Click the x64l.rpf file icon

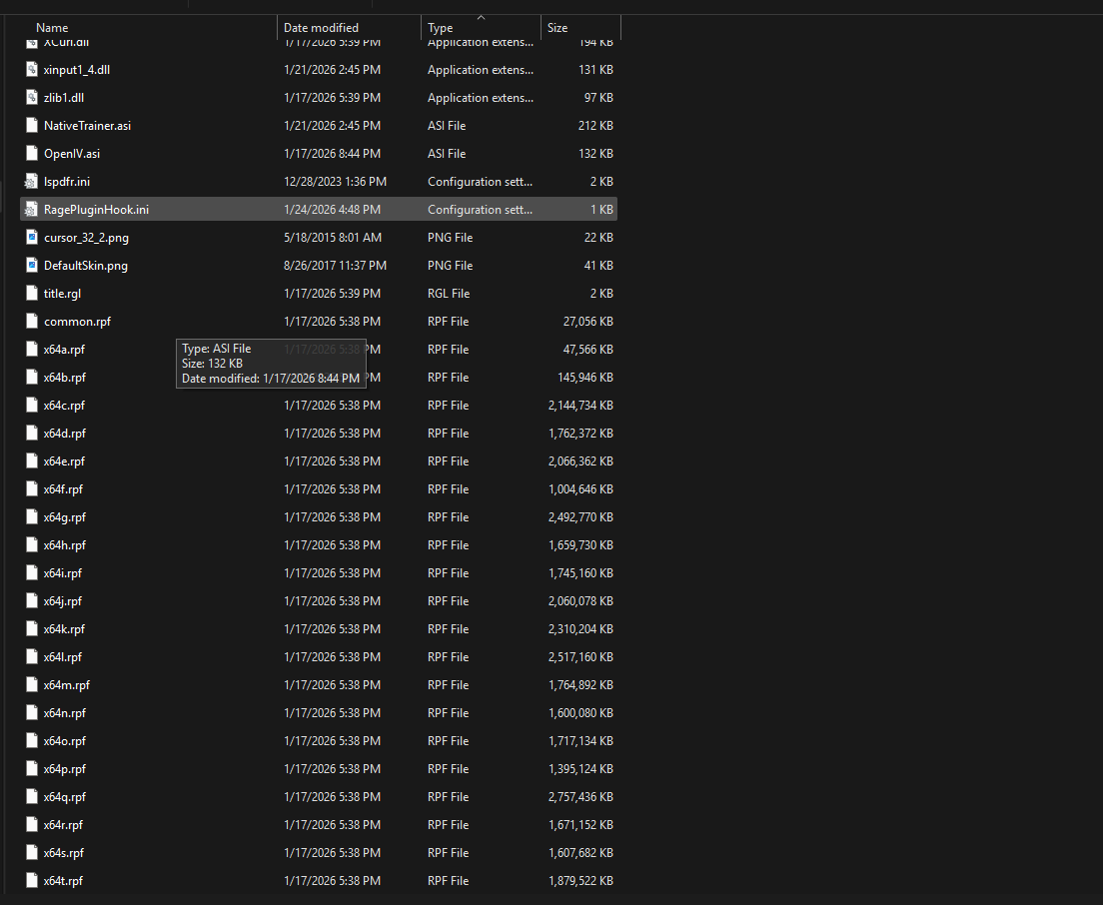[x=32, y=657]
